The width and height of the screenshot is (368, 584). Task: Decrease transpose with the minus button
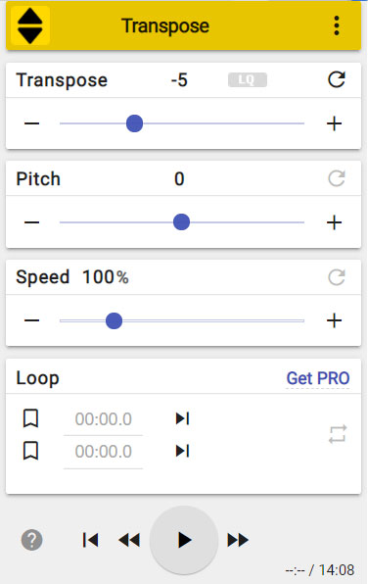pyautogui.click(x=31, y=123)
